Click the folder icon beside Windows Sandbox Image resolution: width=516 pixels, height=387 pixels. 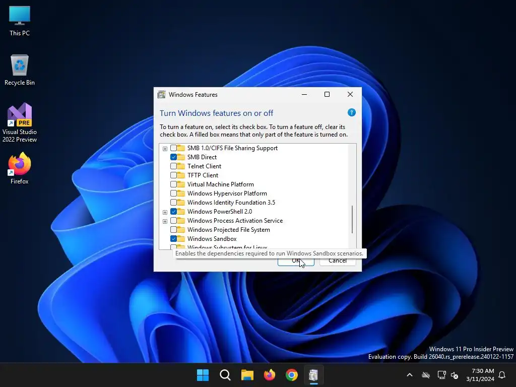[181, 238]
